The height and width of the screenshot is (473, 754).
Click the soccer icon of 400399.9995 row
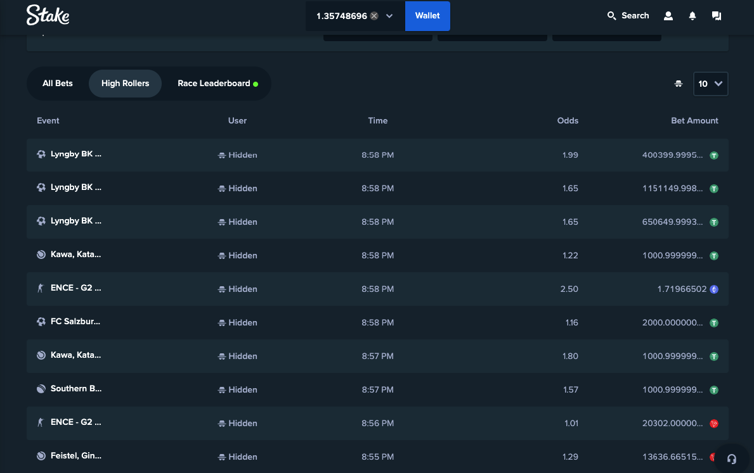pos(41,154)
